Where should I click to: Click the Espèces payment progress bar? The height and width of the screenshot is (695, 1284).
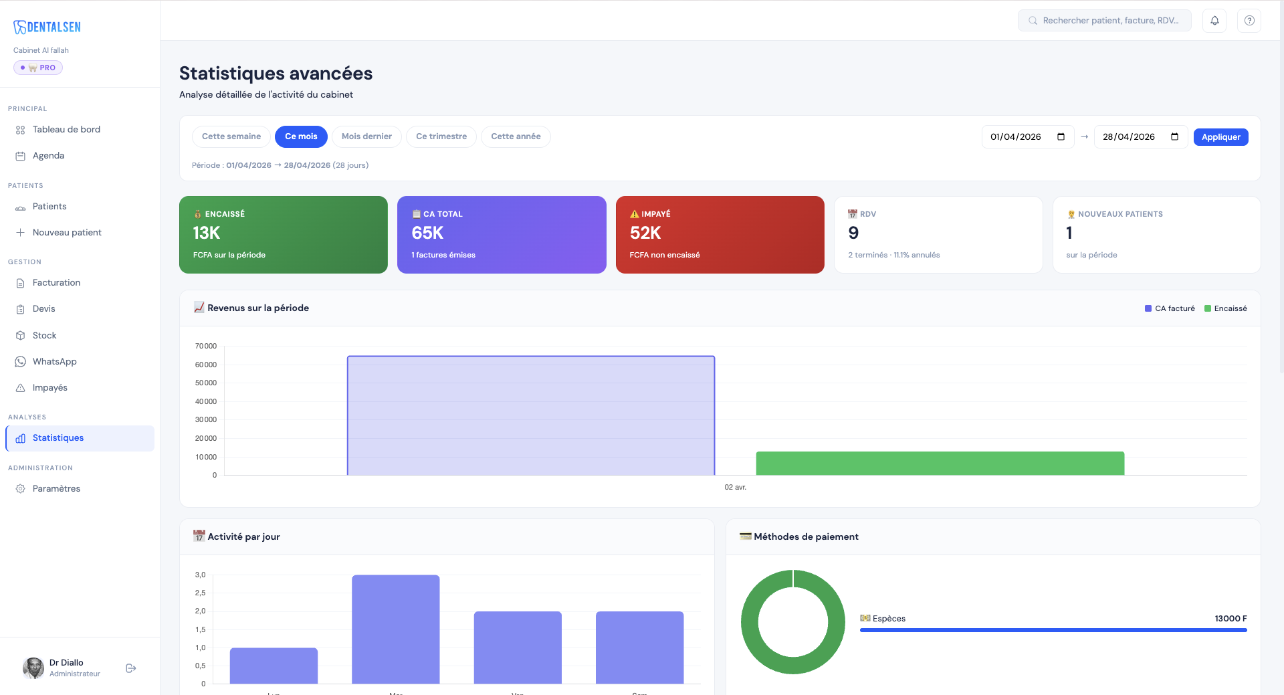point(1053,630)
